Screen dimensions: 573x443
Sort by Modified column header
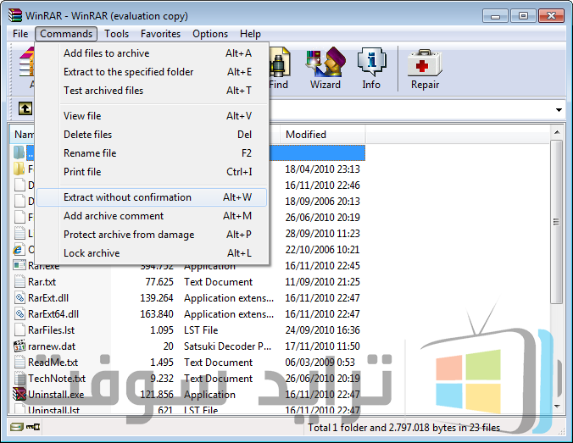pyautogui.click(x=323, y=135)
